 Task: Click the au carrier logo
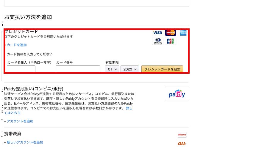point(182,143)
